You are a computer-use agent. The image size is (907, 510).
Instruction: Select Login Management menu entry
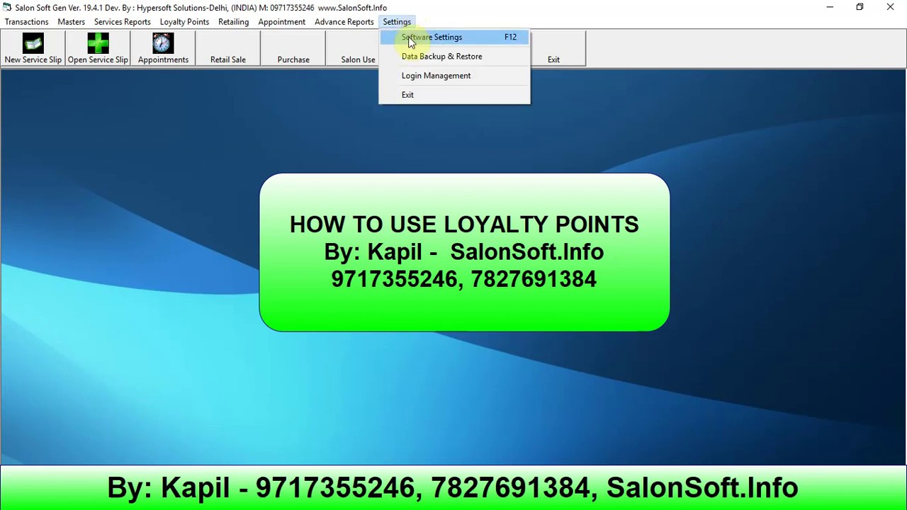point(454,75)
